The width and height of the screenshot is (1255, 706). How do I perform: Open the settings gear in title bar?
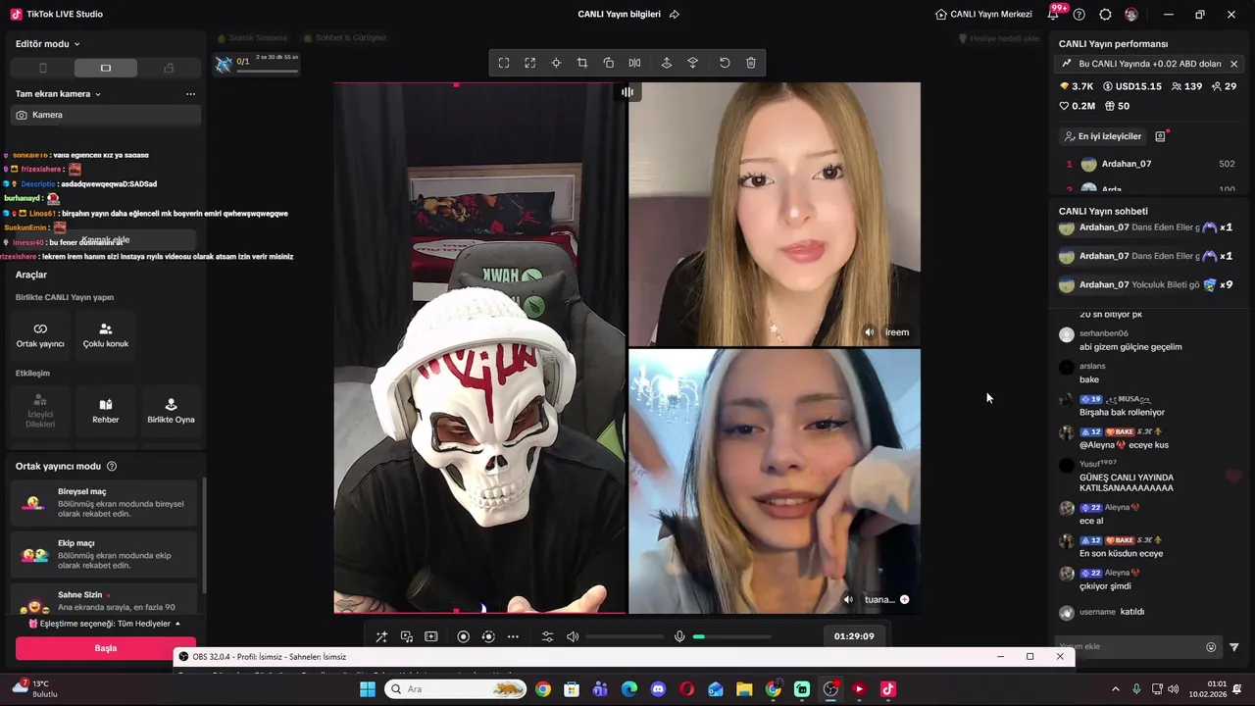1105,15
